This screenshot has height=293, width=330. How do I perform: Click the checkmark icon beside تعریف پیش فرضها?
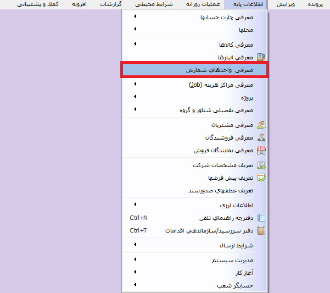click(261, 178)
